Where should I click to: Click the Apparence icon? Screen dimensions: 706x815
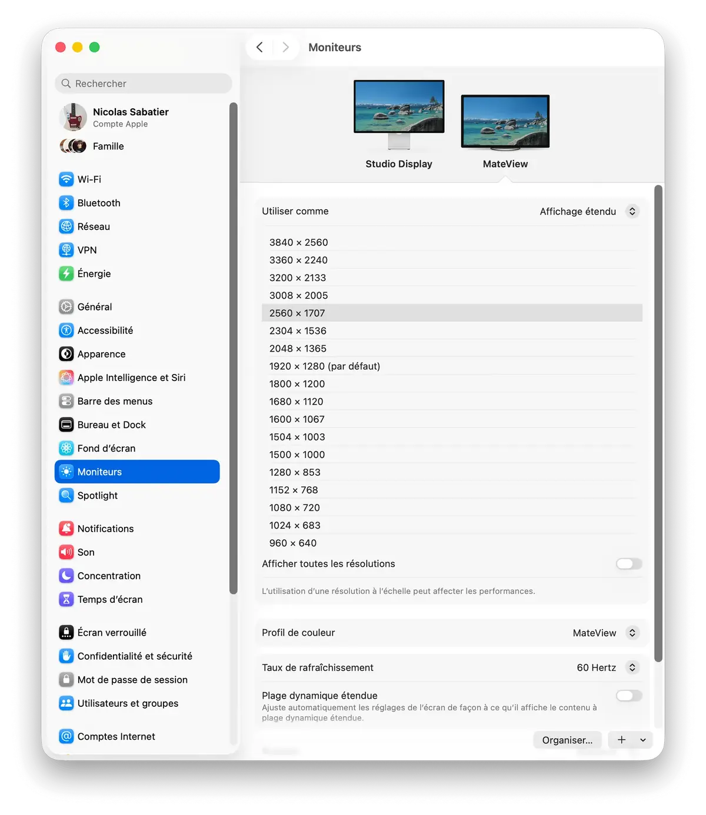(66, 354)
